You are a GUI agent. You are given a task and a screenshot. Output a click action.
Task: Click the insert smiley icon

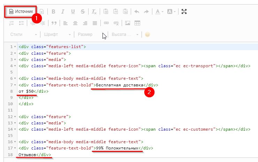[x=147, y=34]
